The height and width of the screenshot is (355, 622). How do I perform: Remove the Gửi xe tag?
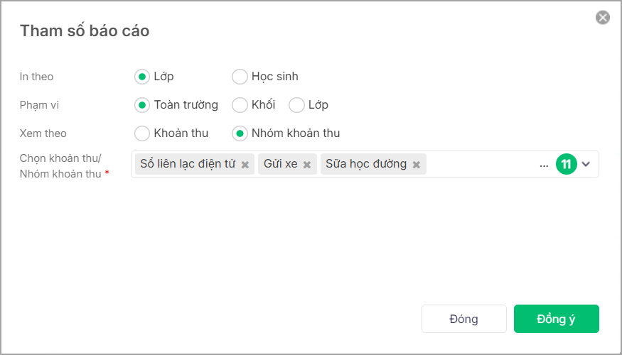coord(307,165)
